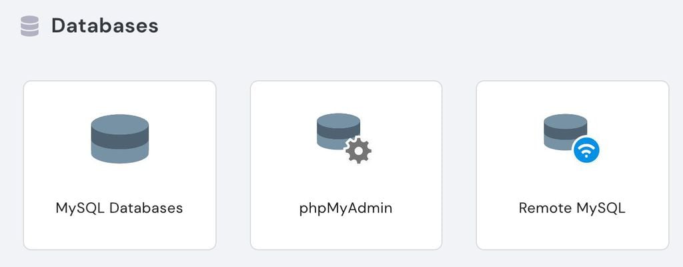This screenshot has height=267, width=683.
Task: Click the Databases section stack icon
Action: point(29,26)
